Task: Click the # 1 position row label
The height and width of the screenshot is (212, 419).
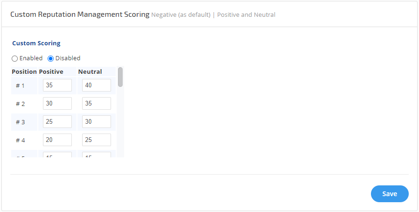Action: (20, 86)
